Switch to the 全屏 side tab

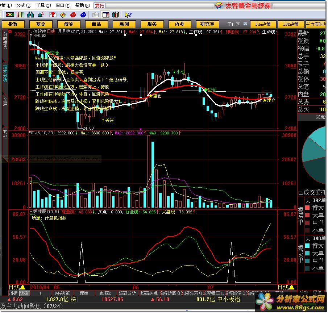pyautogui.click(x=5, y=101)
